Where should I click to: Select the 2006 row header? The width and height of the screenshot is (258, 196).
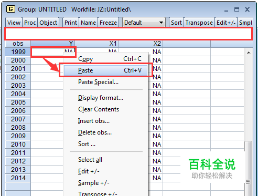[18, 111]
